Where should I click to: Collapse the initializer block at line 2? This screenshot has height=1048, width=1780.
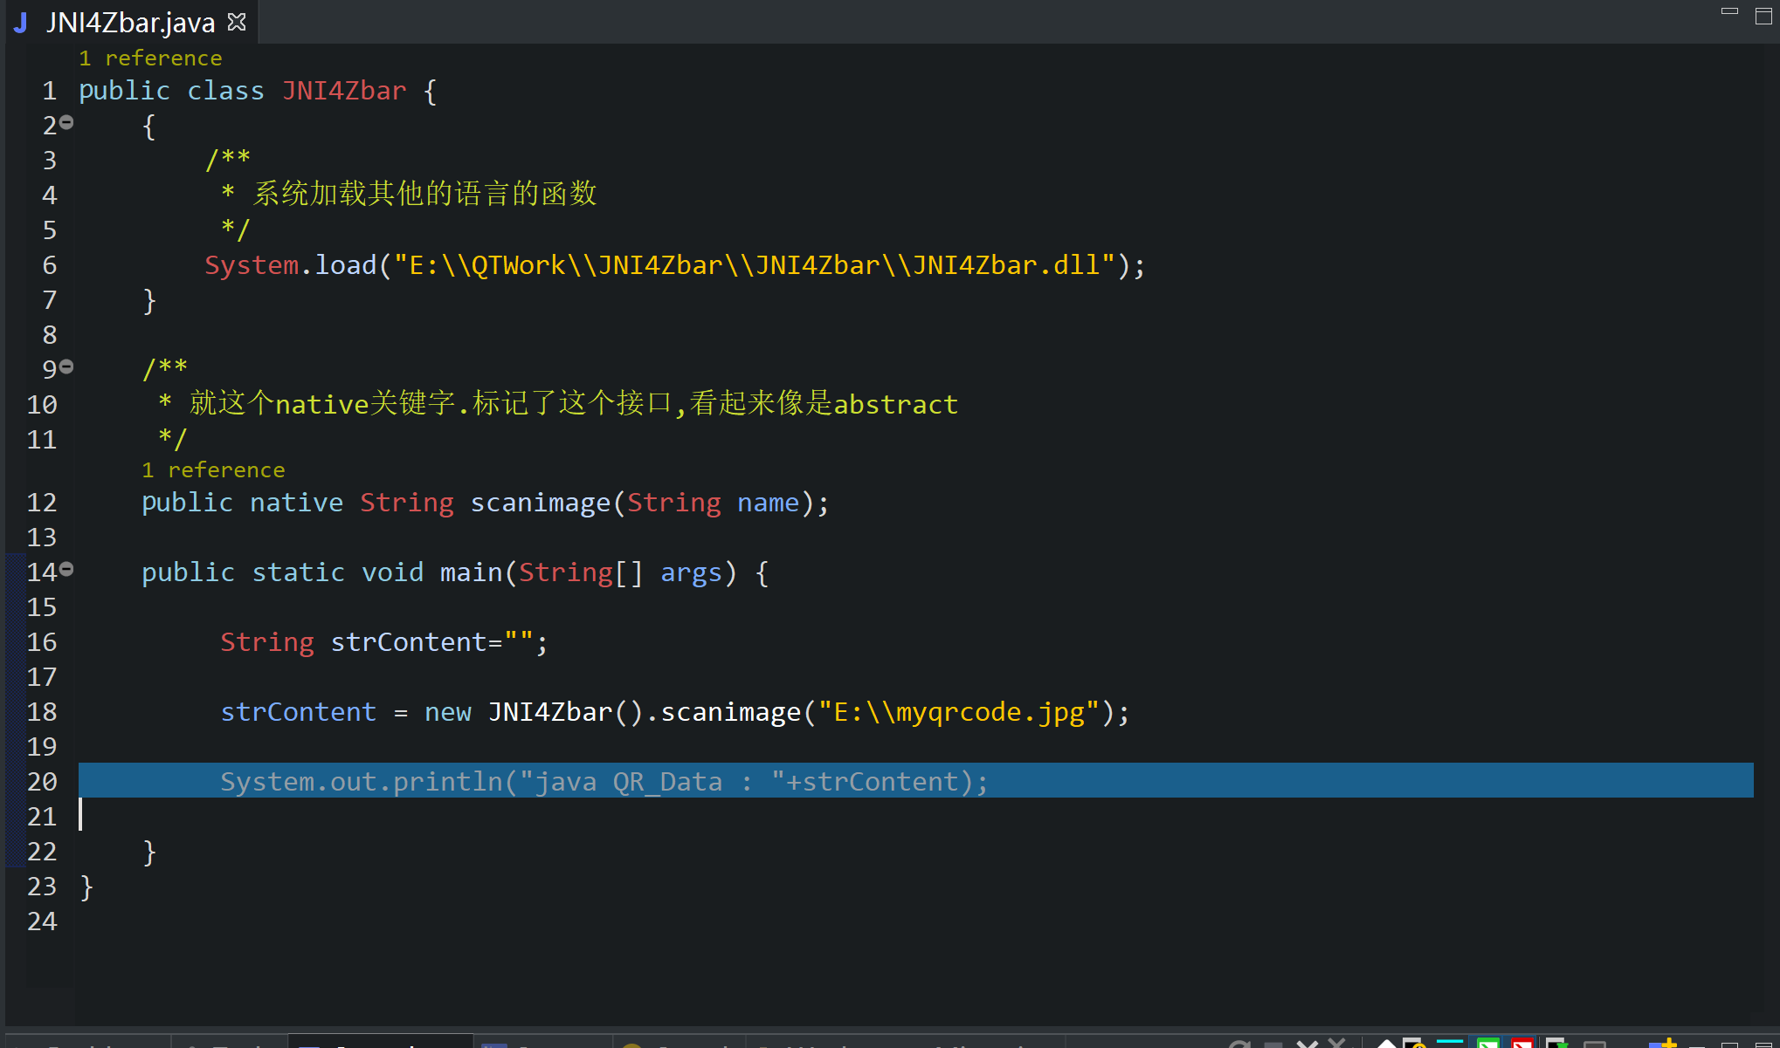coord(66,123)
